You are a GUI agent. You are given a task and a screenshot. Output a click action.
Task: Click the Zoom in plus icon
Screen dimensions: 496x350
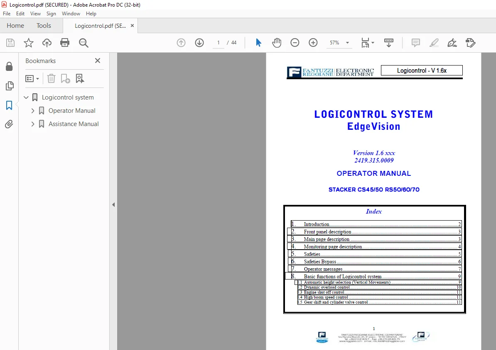point(313,43)
